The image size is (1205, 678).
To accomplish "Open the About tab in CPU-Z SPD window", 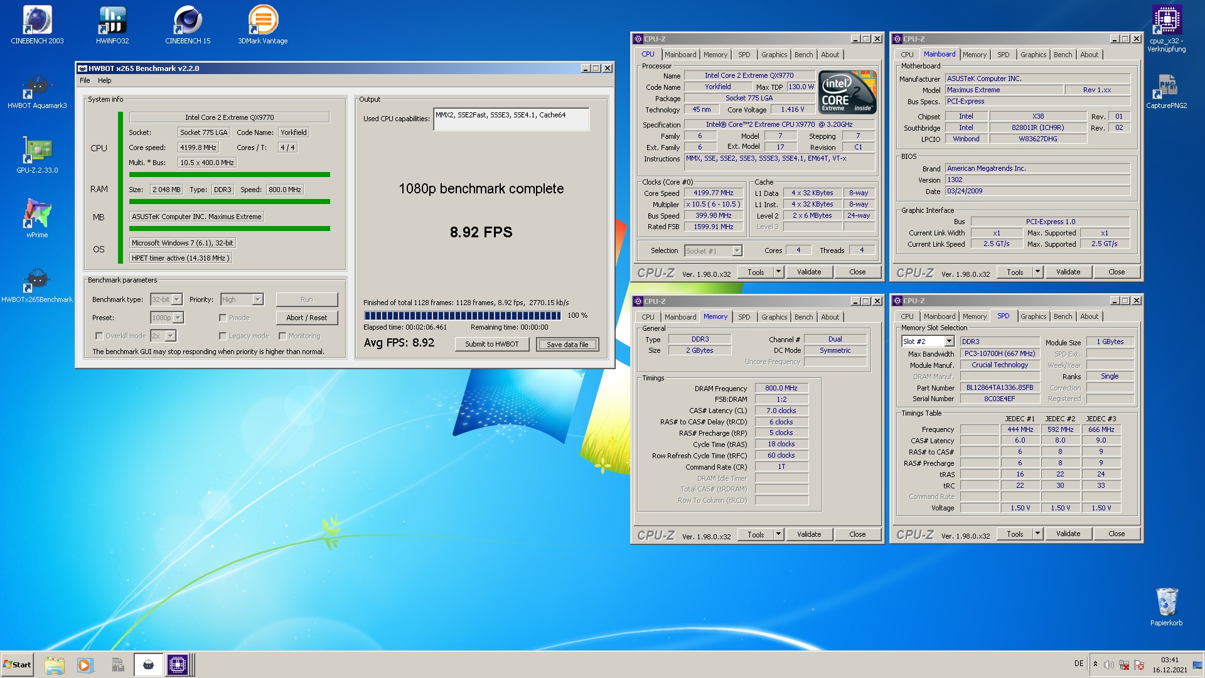I will click(x=1089, y=316).
